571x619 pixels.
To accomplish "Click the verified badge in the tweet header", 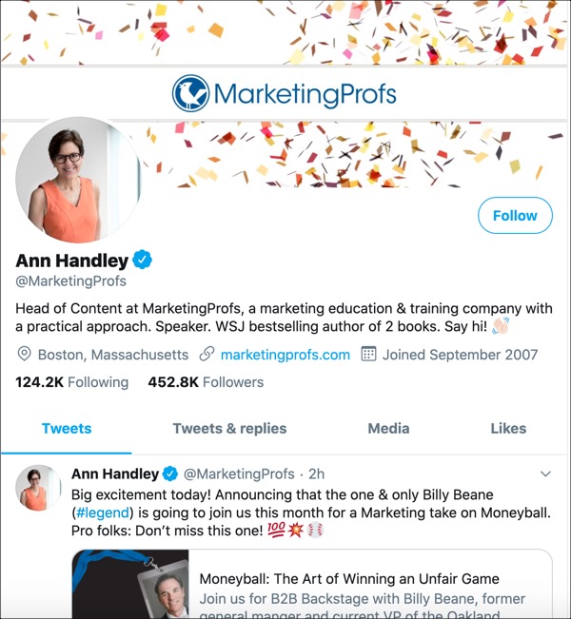I will coord(170,474).
